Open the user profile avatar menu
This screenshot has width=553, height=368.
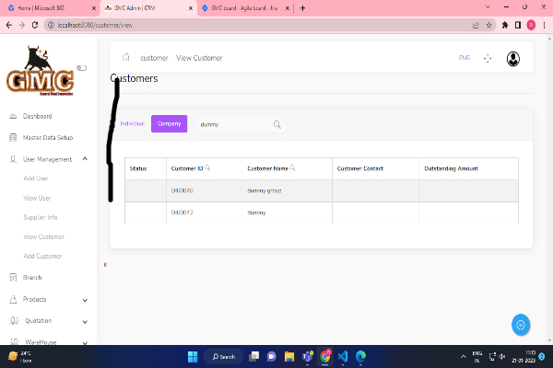click(512, 58)
